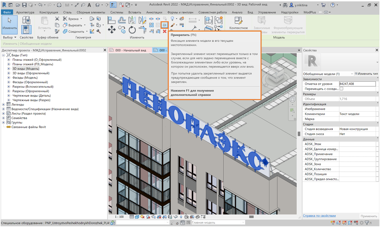
Task: Switch to '000 - Начальный вид' view tab
Action: [130, 50]
